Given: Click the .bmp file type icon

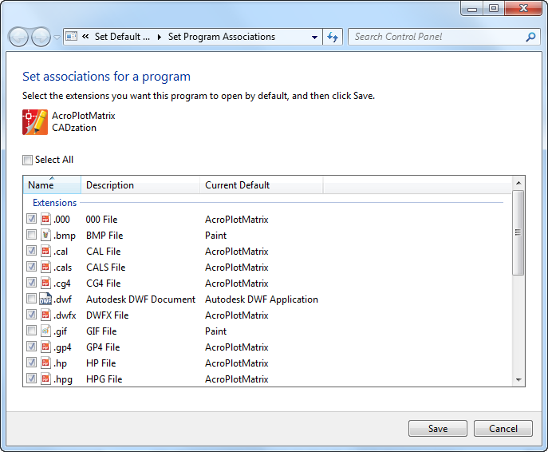Looking at the screenshot, I should (x=45, y=235).
